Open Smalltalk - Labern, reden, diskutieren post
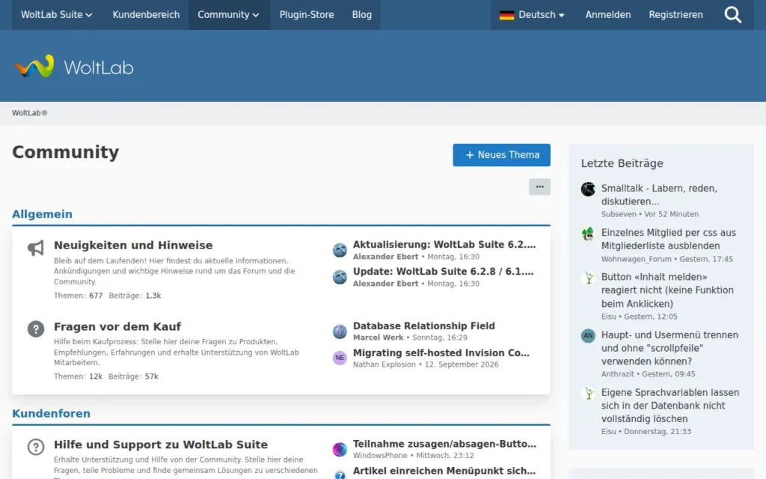 (659, 195)
